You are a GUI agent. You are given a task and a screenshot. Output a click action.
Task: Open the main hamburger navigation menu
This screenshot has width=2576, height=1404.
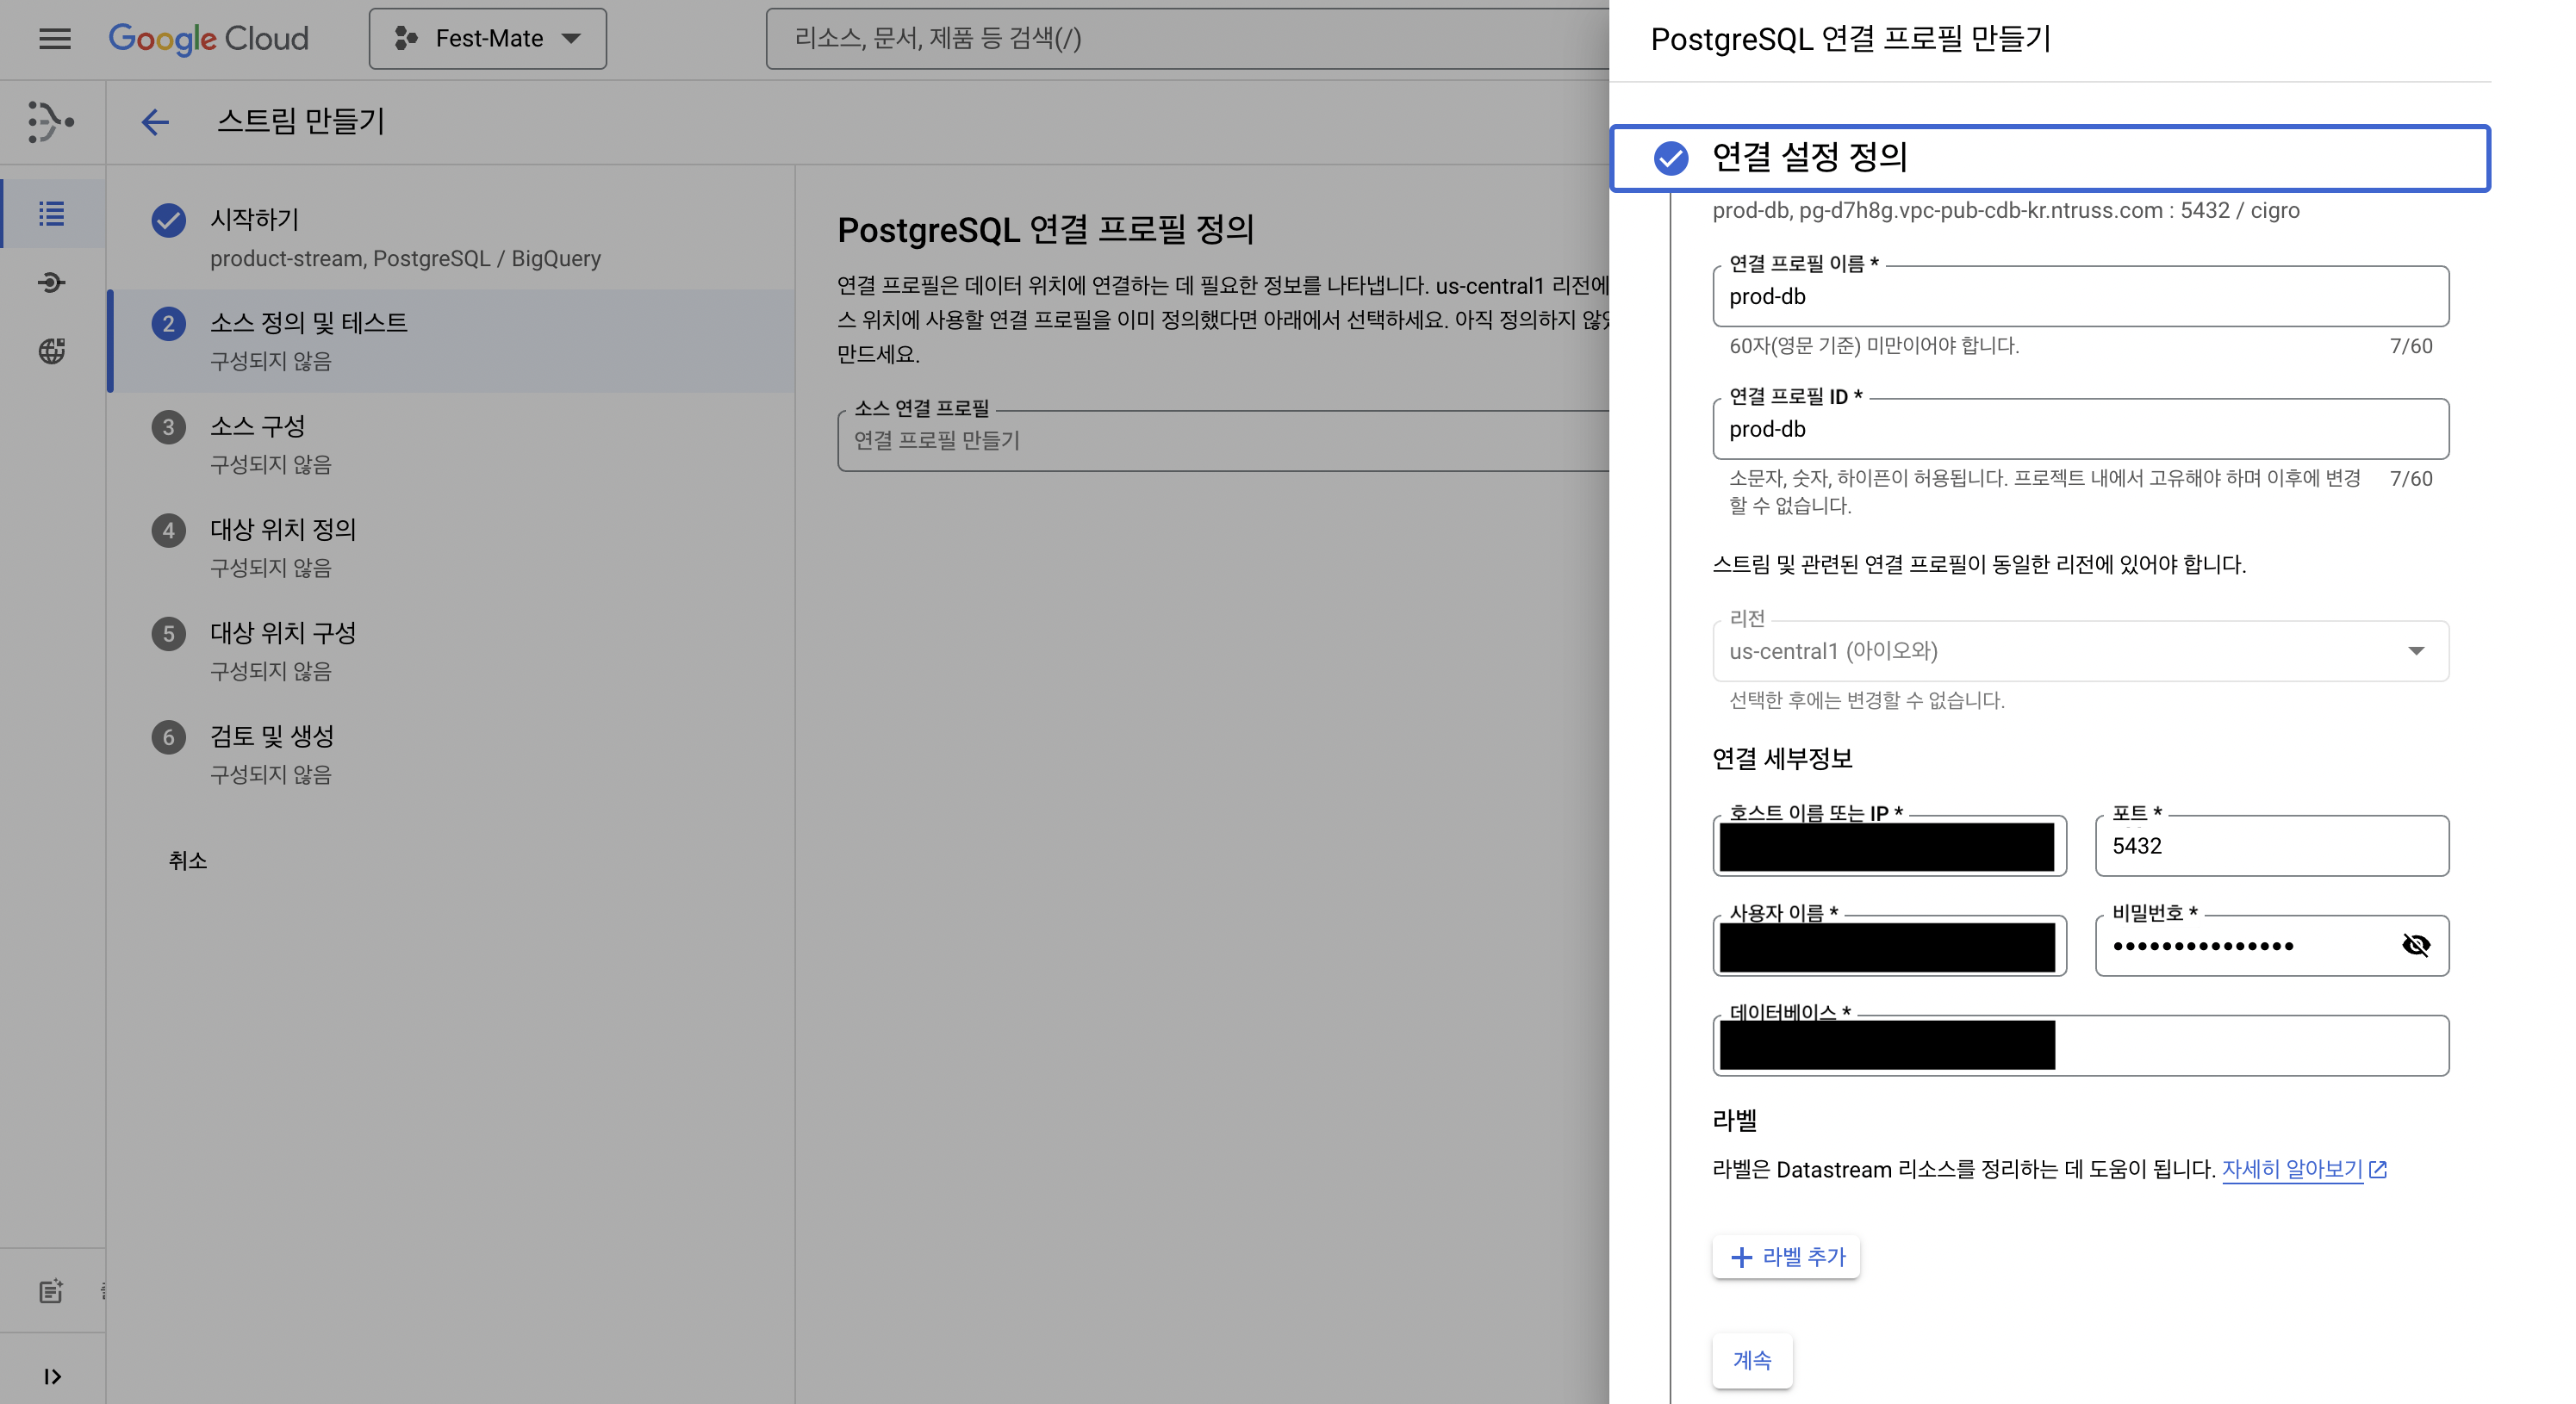click(55, 39)
